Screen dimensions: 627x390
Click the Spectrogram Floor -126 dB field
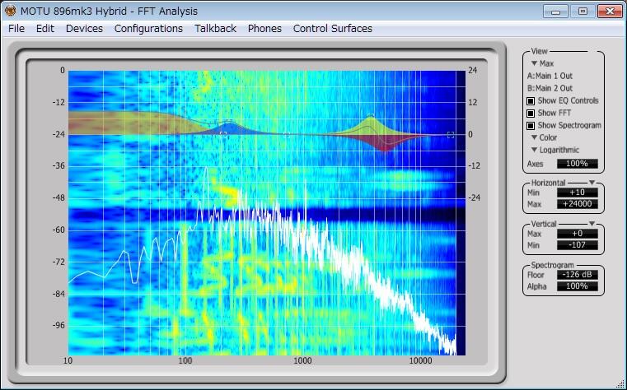point(578,275)
